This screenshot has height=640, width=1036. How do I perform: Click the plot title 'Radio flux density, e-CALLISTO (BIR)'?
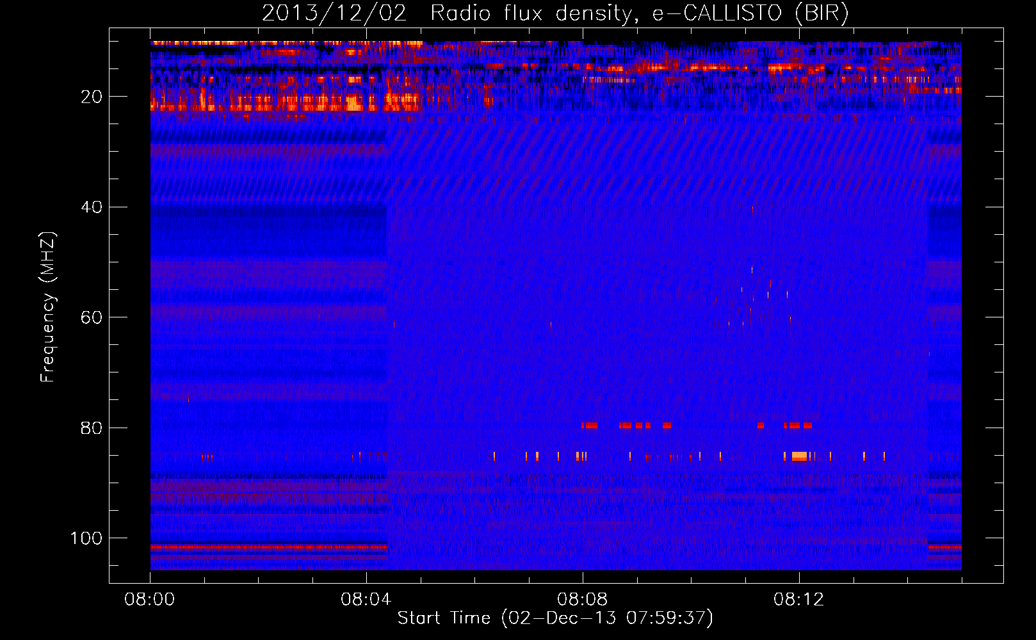coord(640,13)
